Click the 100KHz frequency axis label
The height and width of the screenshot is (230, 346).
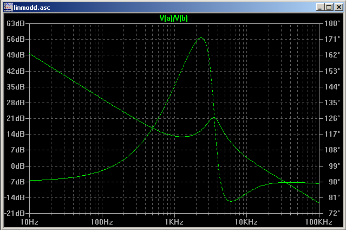318,222
